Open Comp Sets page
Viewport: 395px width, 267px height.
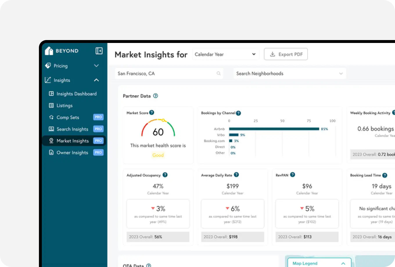pos(68,117)
